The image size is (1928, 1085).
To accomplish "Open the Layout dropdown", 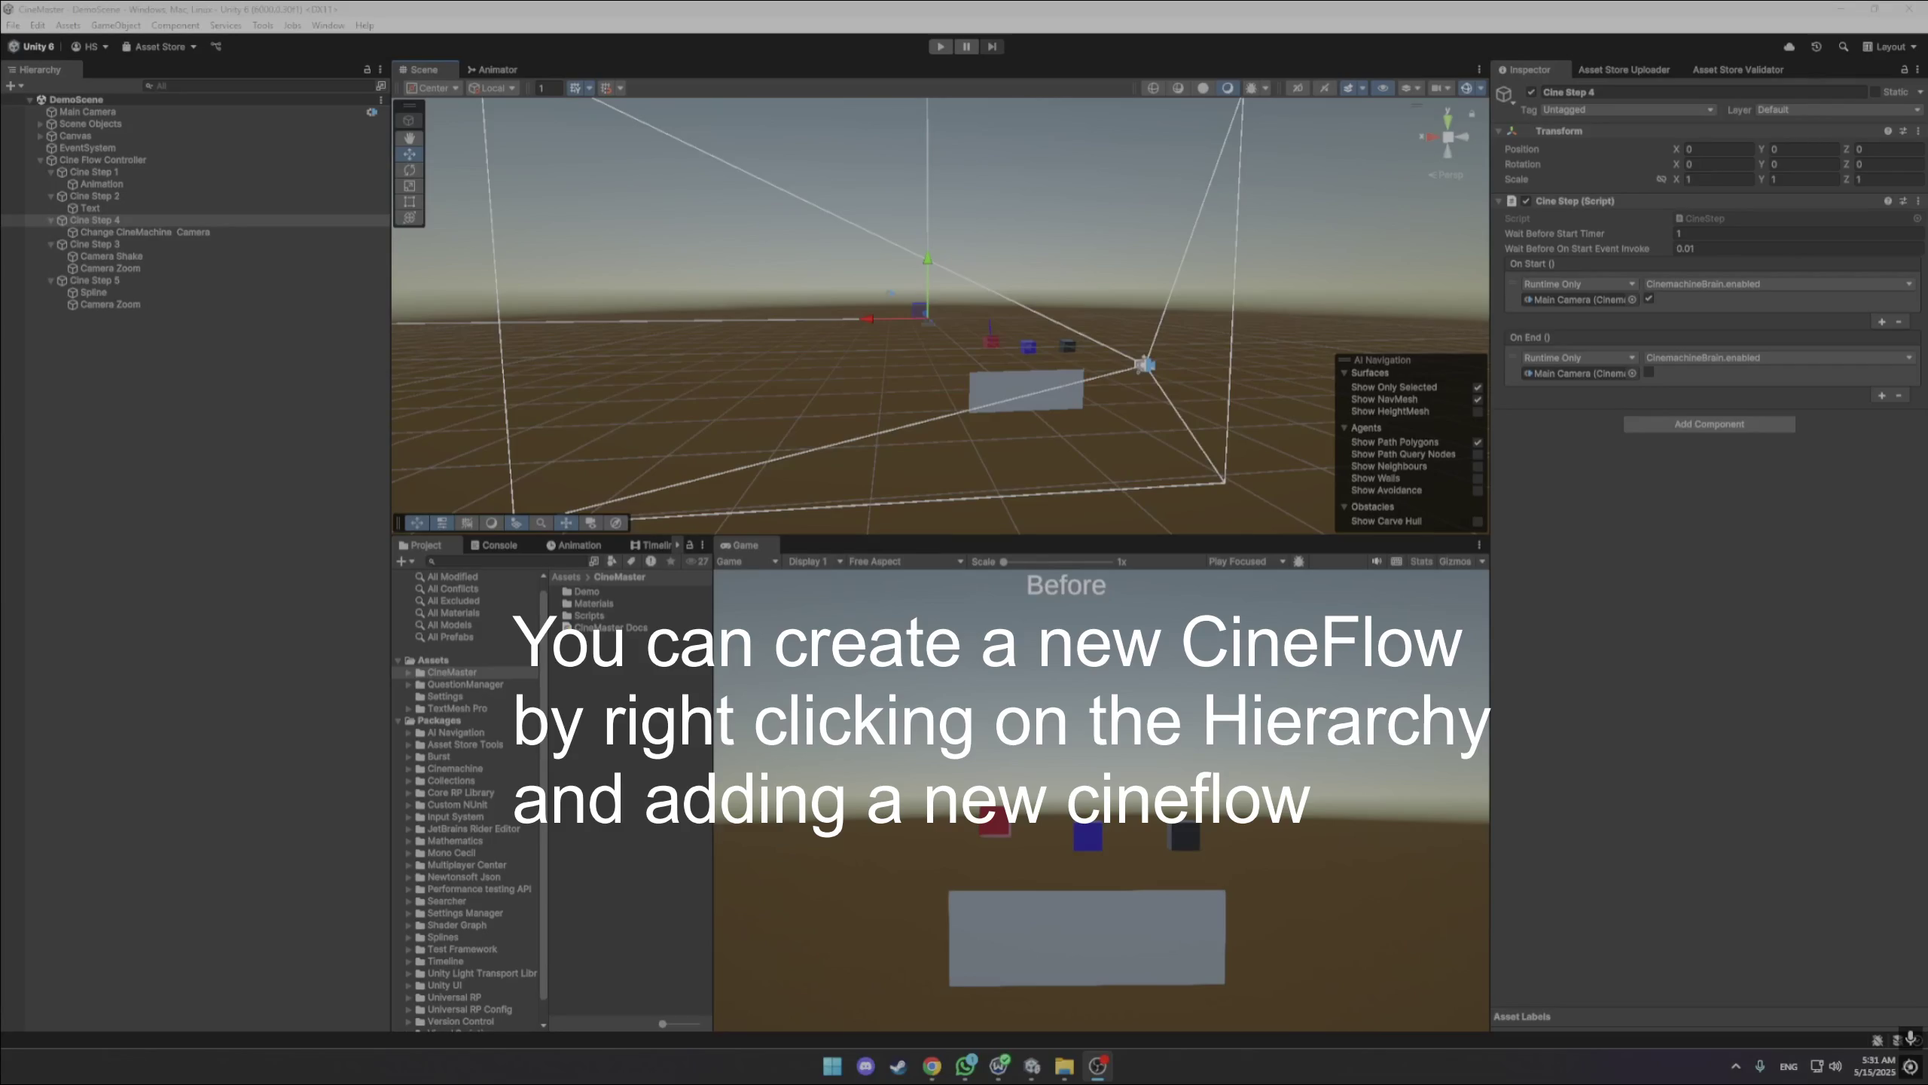I will [1890, 47].
